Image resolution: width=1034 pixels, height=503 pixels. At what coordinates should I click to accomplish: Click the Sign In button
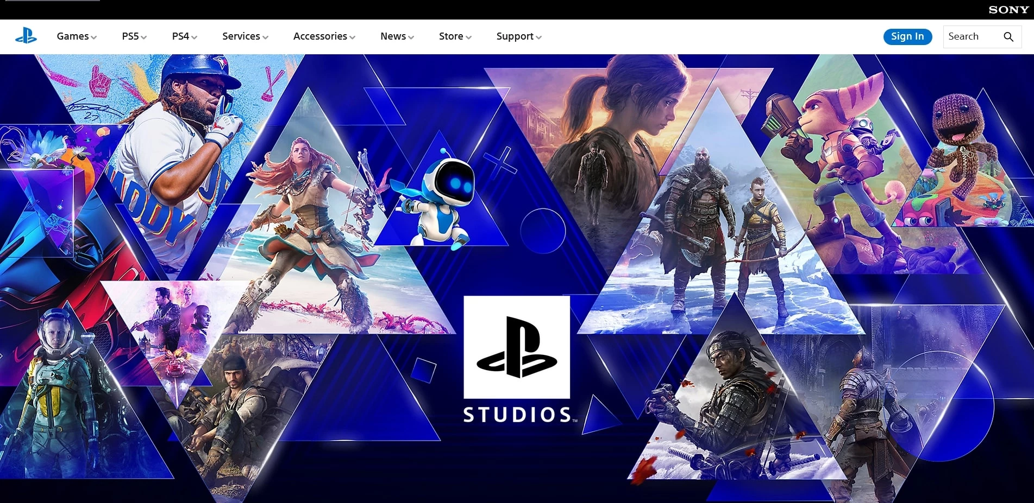pos(907,36)
